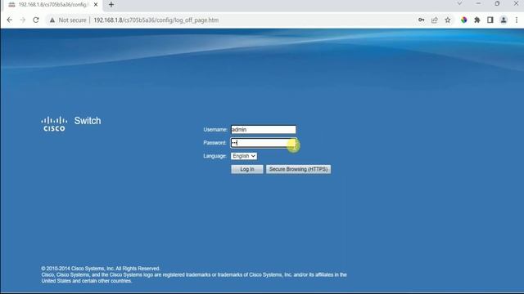Open the Extensions puzzle icon

pos(477,20)
